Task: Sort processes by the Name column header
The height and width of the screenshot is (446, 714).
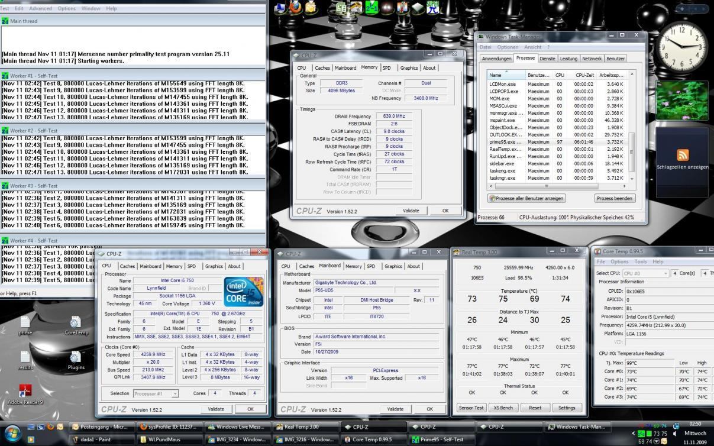Action: (x=506, y=75)
